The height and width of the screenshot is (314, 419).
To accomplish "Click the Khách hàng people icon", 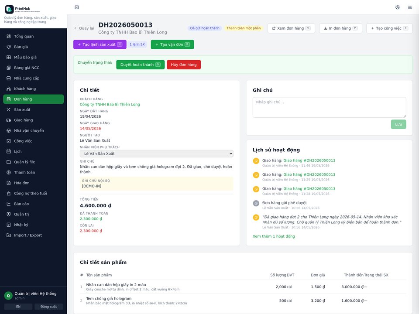I will point(9,89).
